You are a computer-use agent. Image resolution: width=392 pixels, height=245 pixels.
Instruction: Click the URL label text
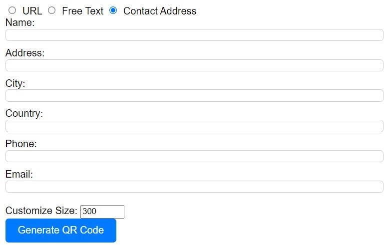click(32, 11)
